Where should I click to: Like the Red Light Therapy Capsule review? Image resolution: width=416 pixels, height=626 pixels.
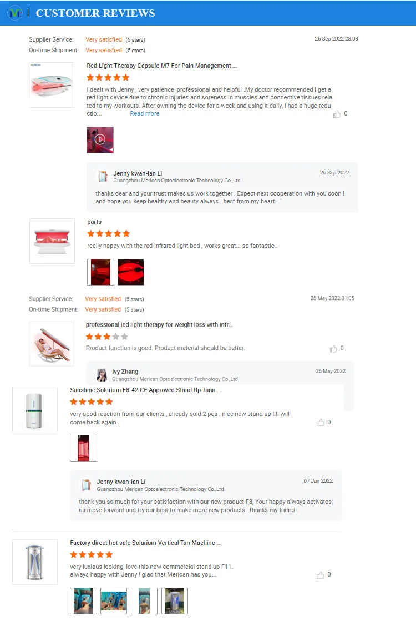tap(337, 114)
